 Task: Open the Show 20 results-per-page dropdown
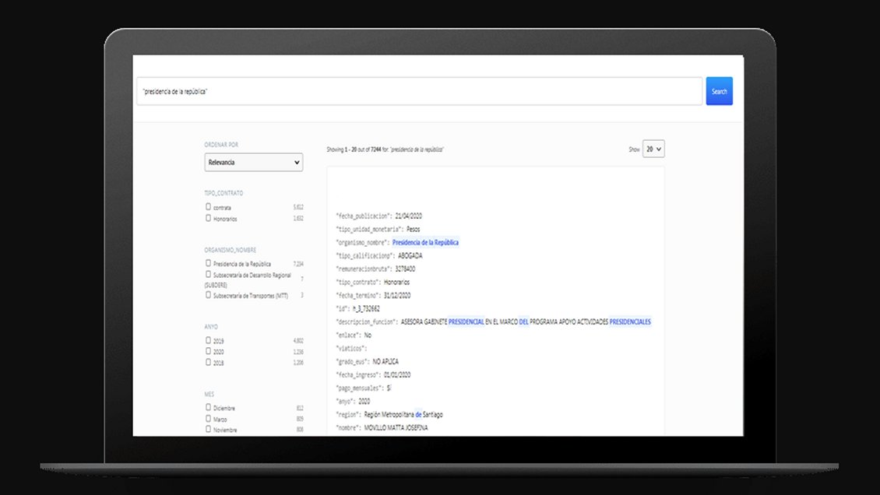[x=653, y=149]
